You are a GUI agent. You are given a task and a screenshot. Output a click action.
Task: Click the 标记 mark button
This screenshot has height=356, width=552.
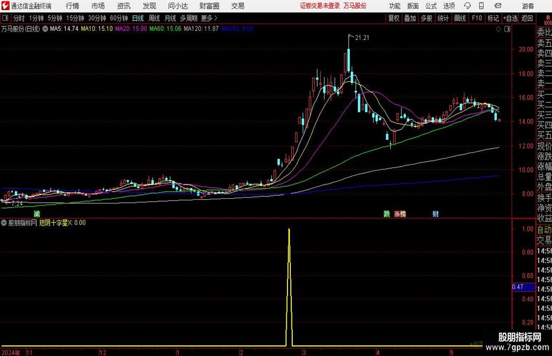[x=493, y=18]
